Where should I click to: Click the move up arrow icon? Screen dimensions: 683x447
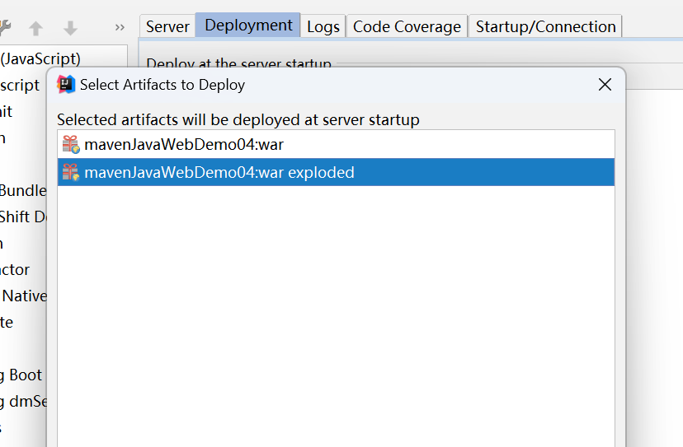coord(35,28)
